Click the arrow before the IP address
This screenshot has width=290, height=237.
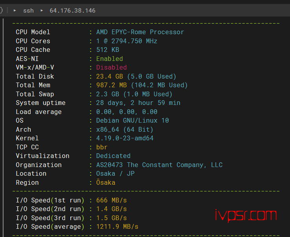[42, 11]
